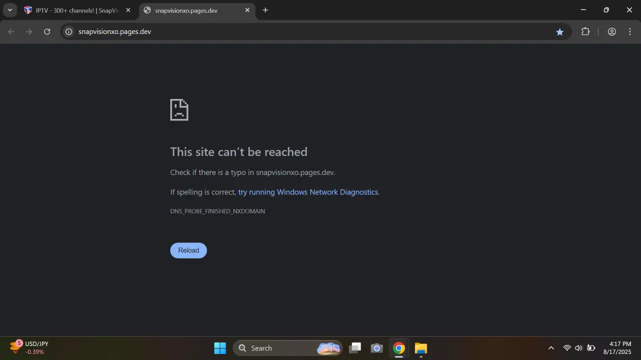Close the IPTV SnapVision tab

[x=128, y=10]
